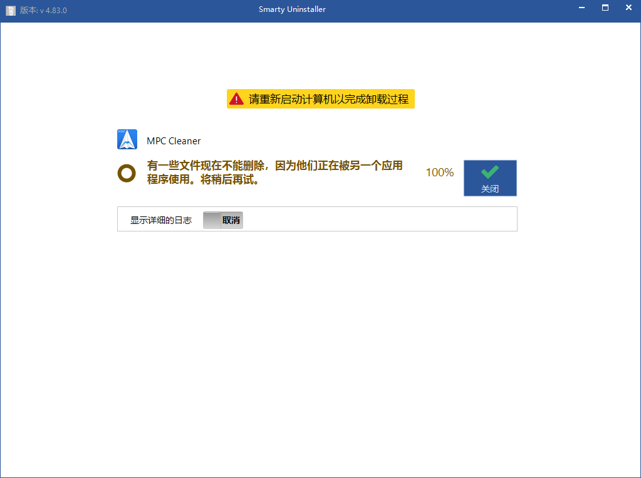The image size is (641, 478).
Task: Select the MPC Cleaner program name text
Action: pos(174,140)
